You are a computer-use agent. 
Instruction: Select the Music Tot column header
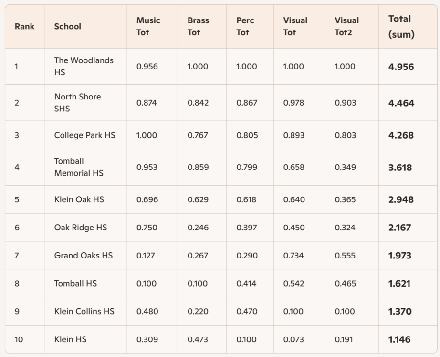point(148,27)
